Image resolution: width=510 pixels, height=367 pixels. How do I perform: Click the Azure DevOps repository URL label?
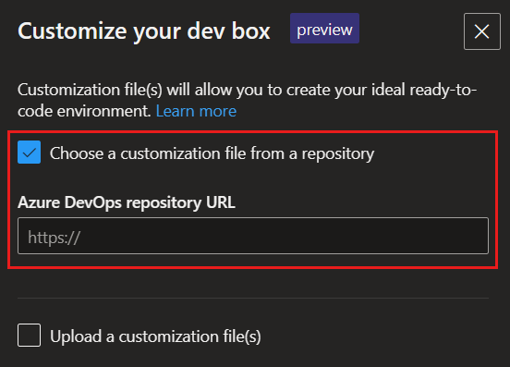[127, 202]
